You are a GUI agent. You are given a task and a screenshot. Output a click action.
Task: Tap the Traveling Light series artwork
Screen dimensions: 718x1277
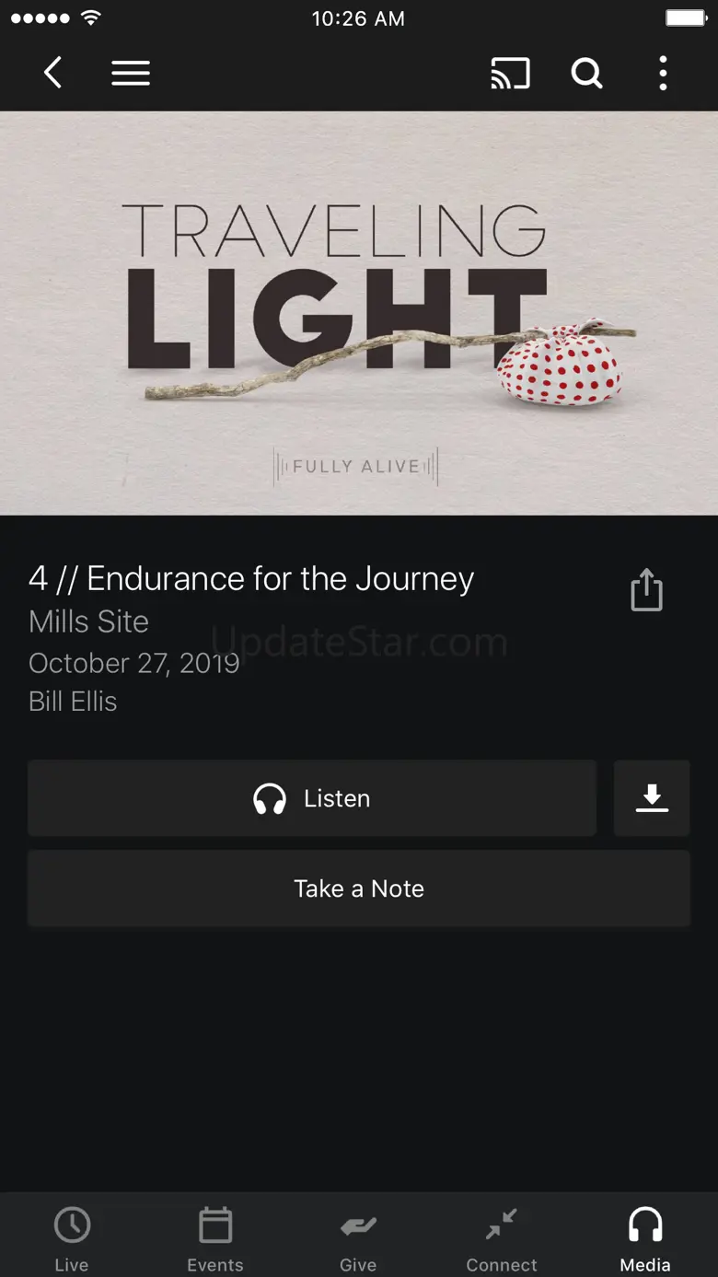point(359,313)
